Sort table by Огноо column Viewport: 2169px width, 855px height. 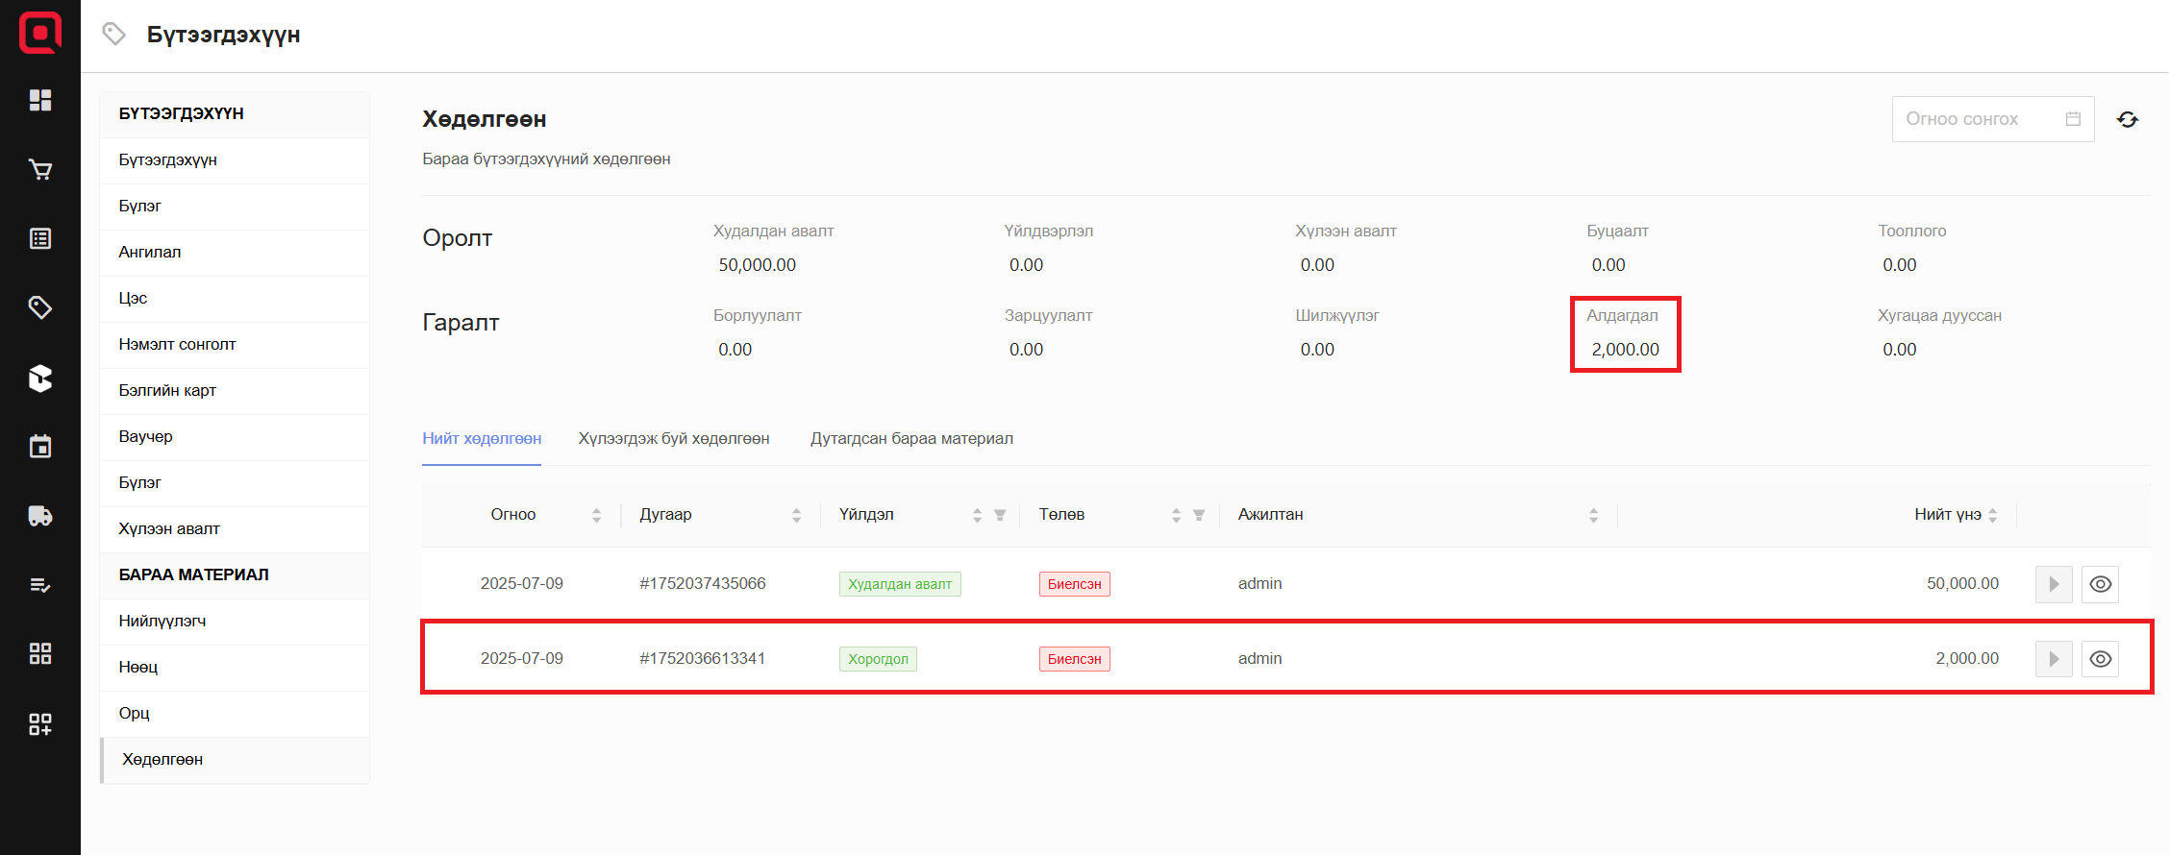(x=596, y=515)
